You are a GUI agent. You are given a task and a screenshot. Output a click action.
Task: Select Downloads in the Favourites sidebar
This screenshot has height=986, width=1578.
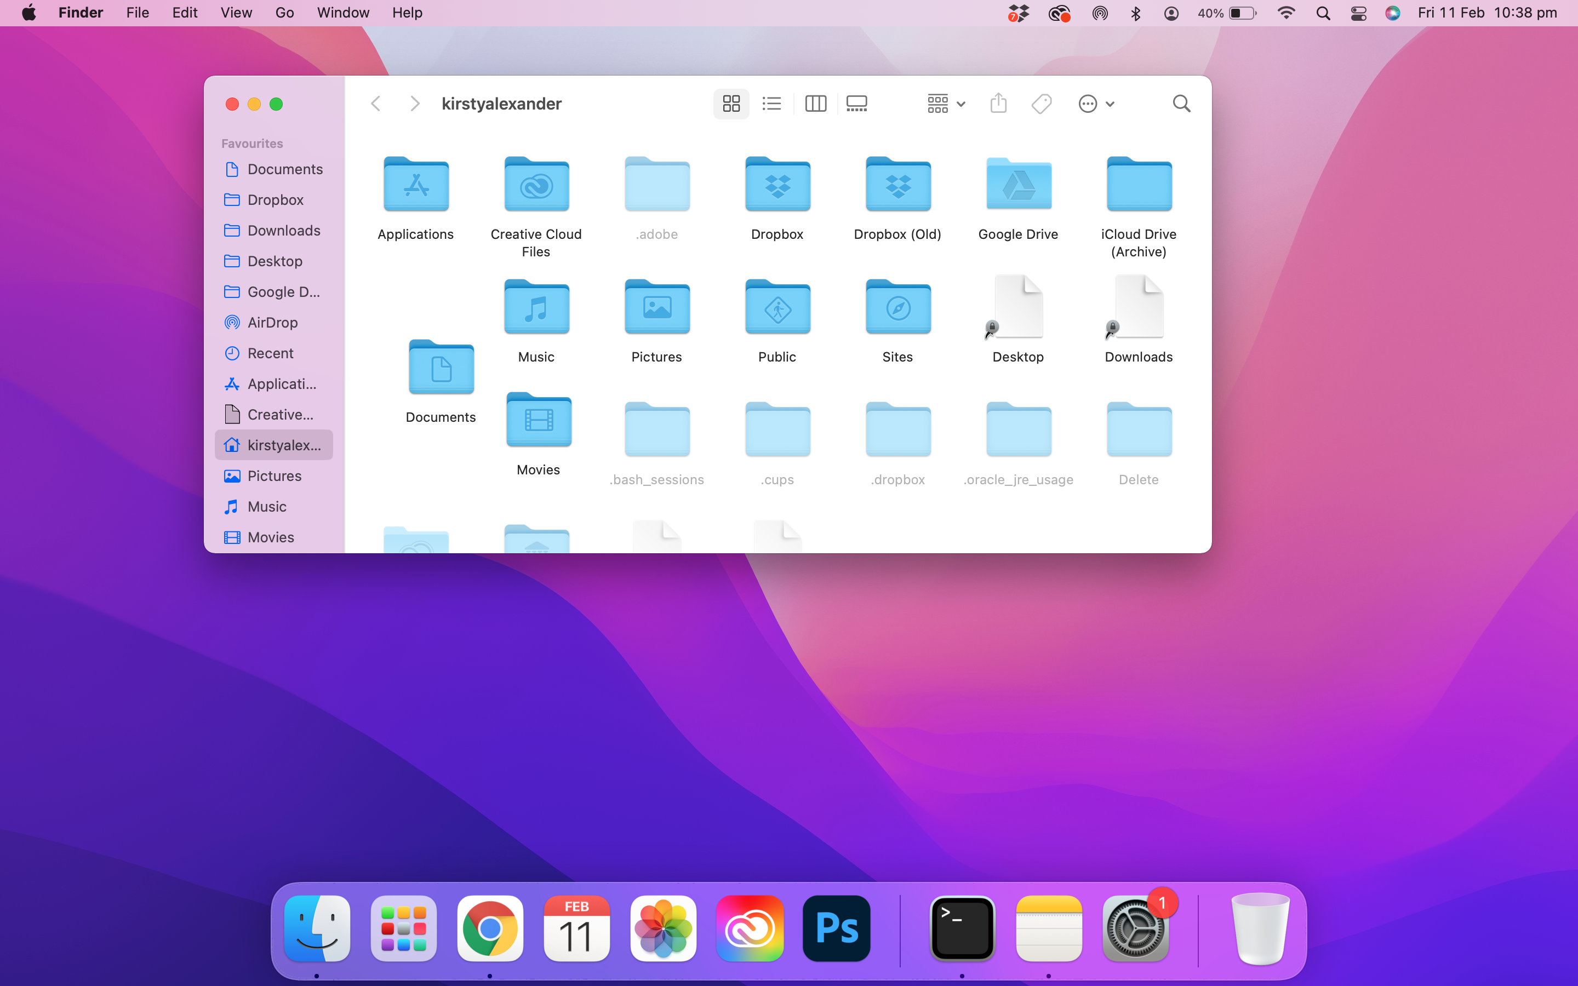[283, 230]
